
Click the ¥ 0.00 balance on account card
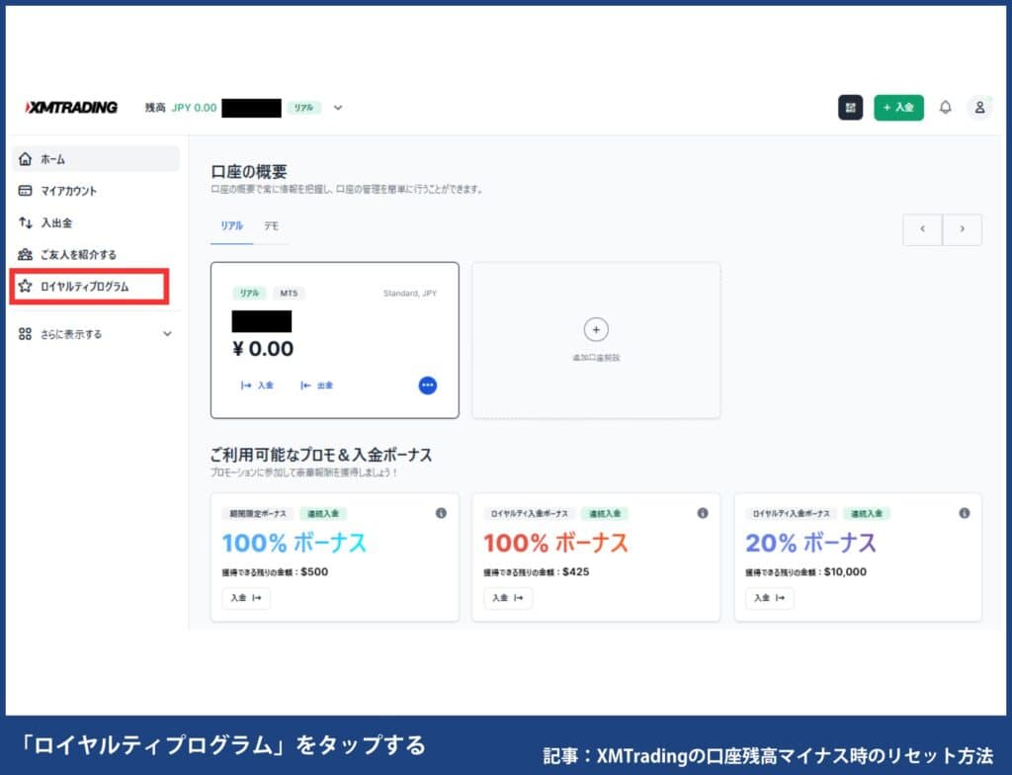pyautogui.click(x=263, y=349)
